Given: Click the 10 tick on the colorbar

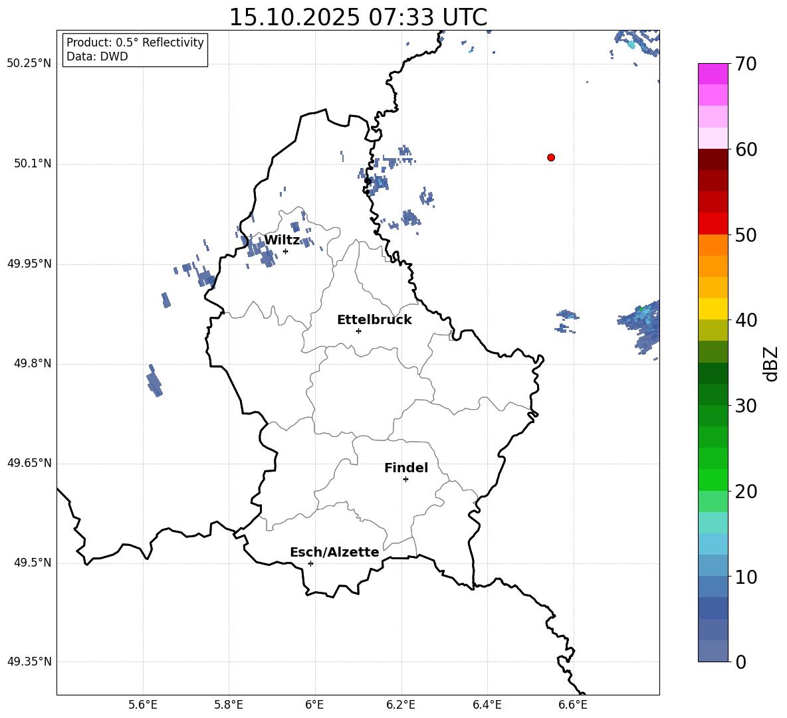Looking at the screenshot, I should point(746,577).
